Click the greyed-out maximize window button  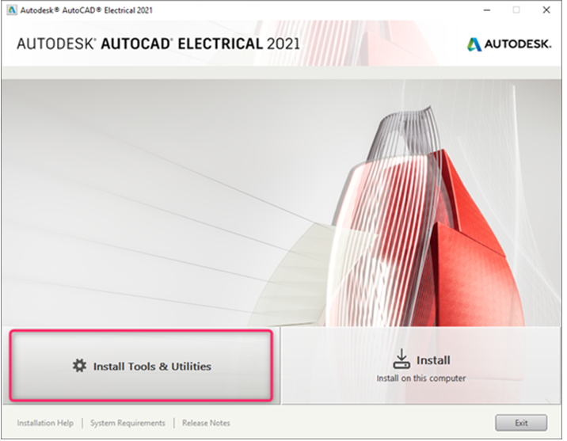click(517, 10)
